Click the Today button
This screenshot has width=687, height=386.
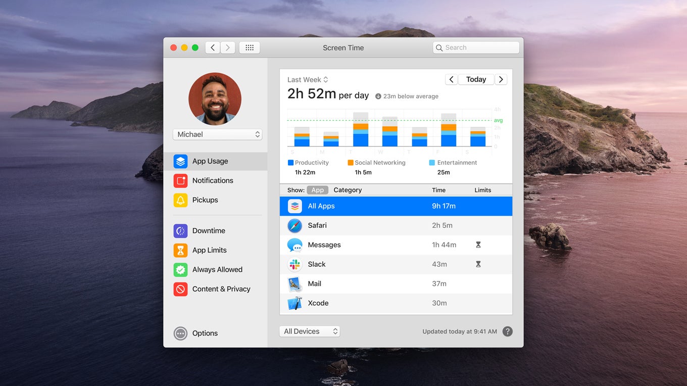pos(476,79)
